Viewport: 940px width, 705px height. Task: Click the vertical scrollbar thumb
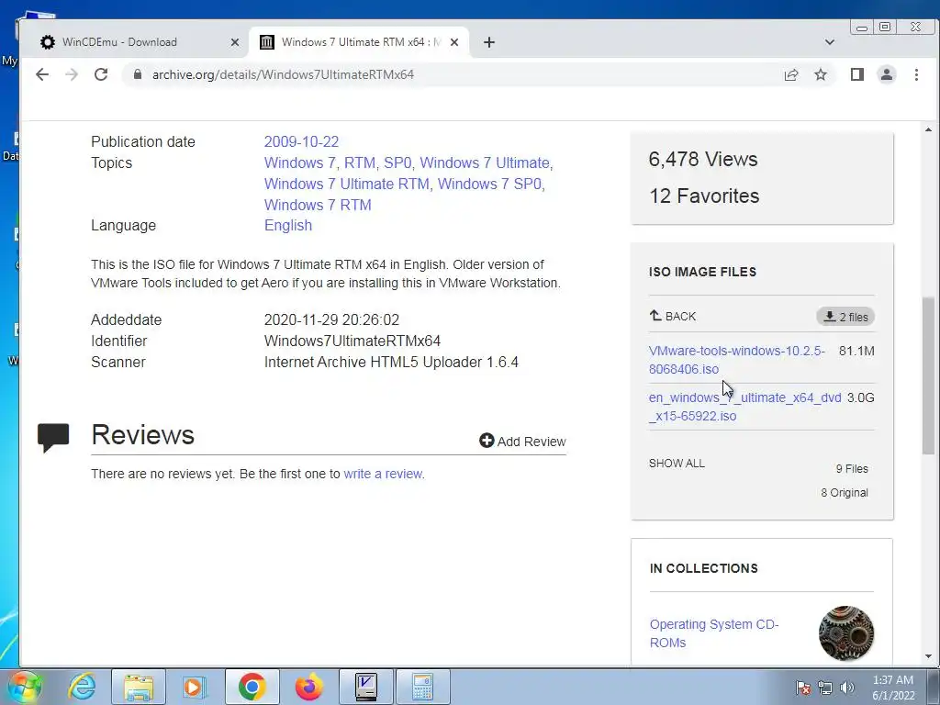pos(928,375)
